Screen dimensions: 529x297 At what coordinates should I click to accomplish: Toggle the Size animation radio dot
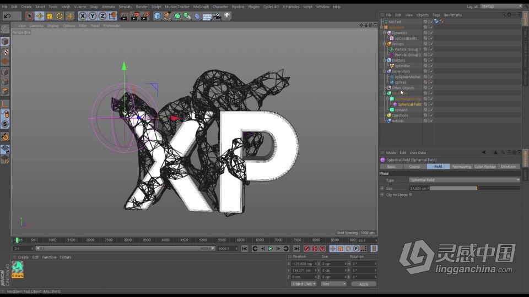[382, 188]
